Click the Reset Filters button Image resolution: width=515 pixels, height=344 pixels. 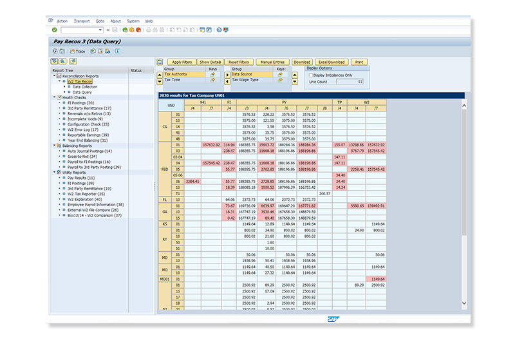239,62
